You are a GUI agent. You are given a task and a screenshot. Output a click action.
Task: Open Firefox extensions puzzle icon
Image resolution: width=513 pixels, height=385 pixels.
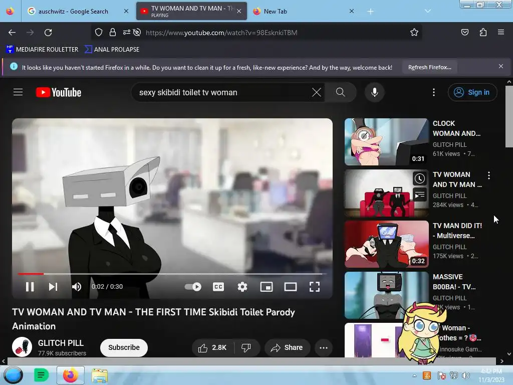pyautogui.click(x=483, y=32)
